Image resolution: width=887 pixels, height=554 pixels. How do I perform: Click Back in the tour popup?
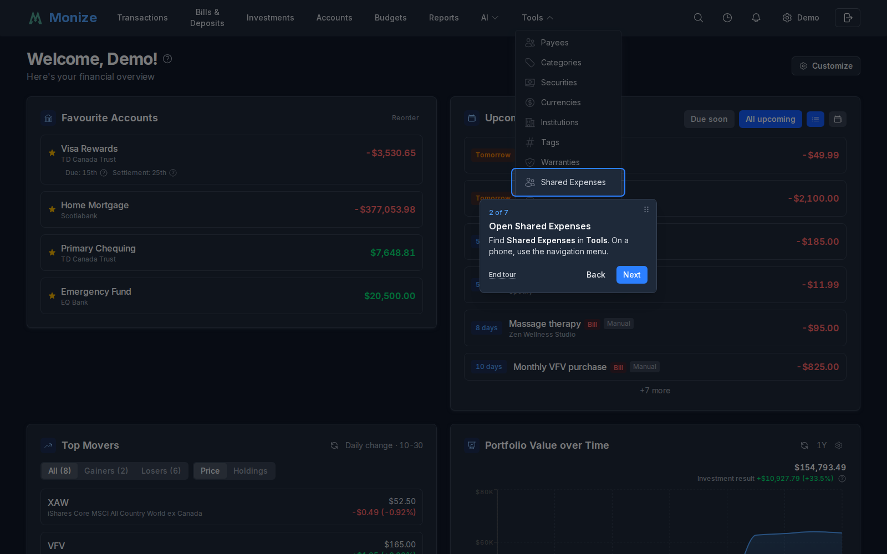[595, 275]
